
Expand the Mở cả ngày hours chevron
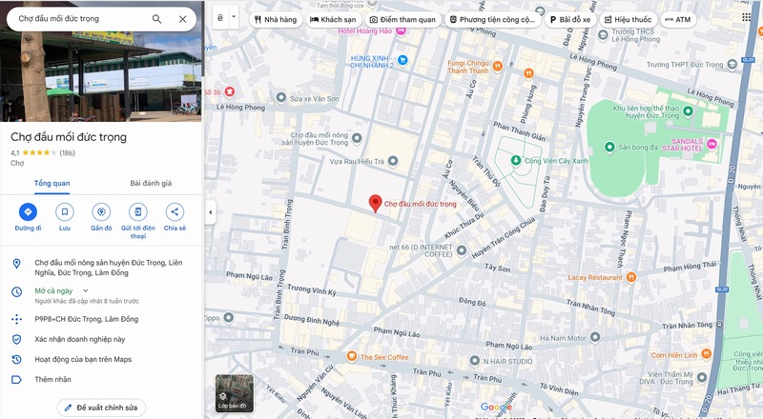[86, 289]
